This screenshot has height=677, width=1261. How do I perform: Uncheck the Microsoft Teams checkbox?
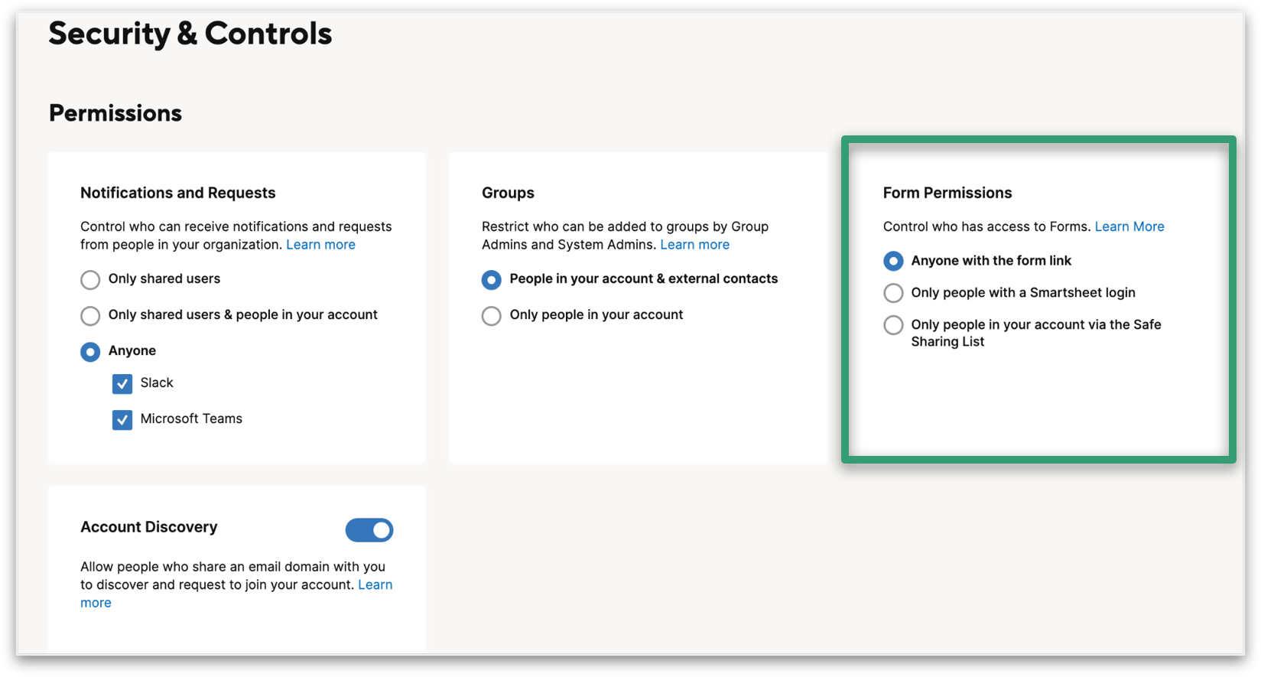122,419
